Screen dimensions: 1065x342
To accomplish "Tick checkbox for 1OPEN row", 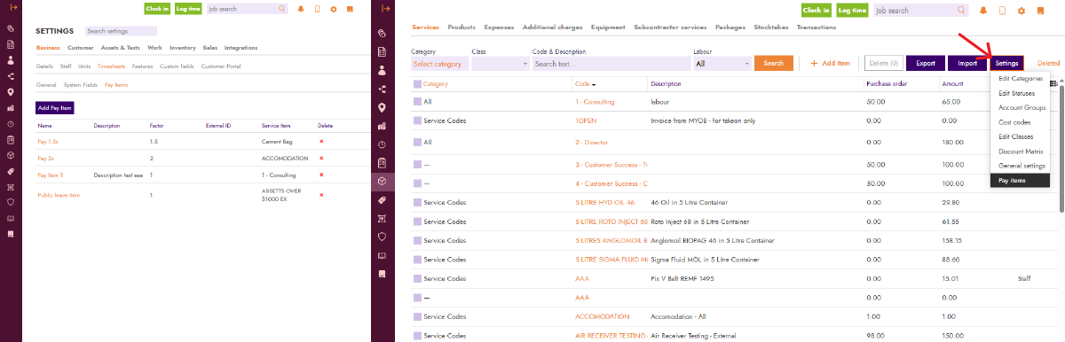I will coord(417,120).
